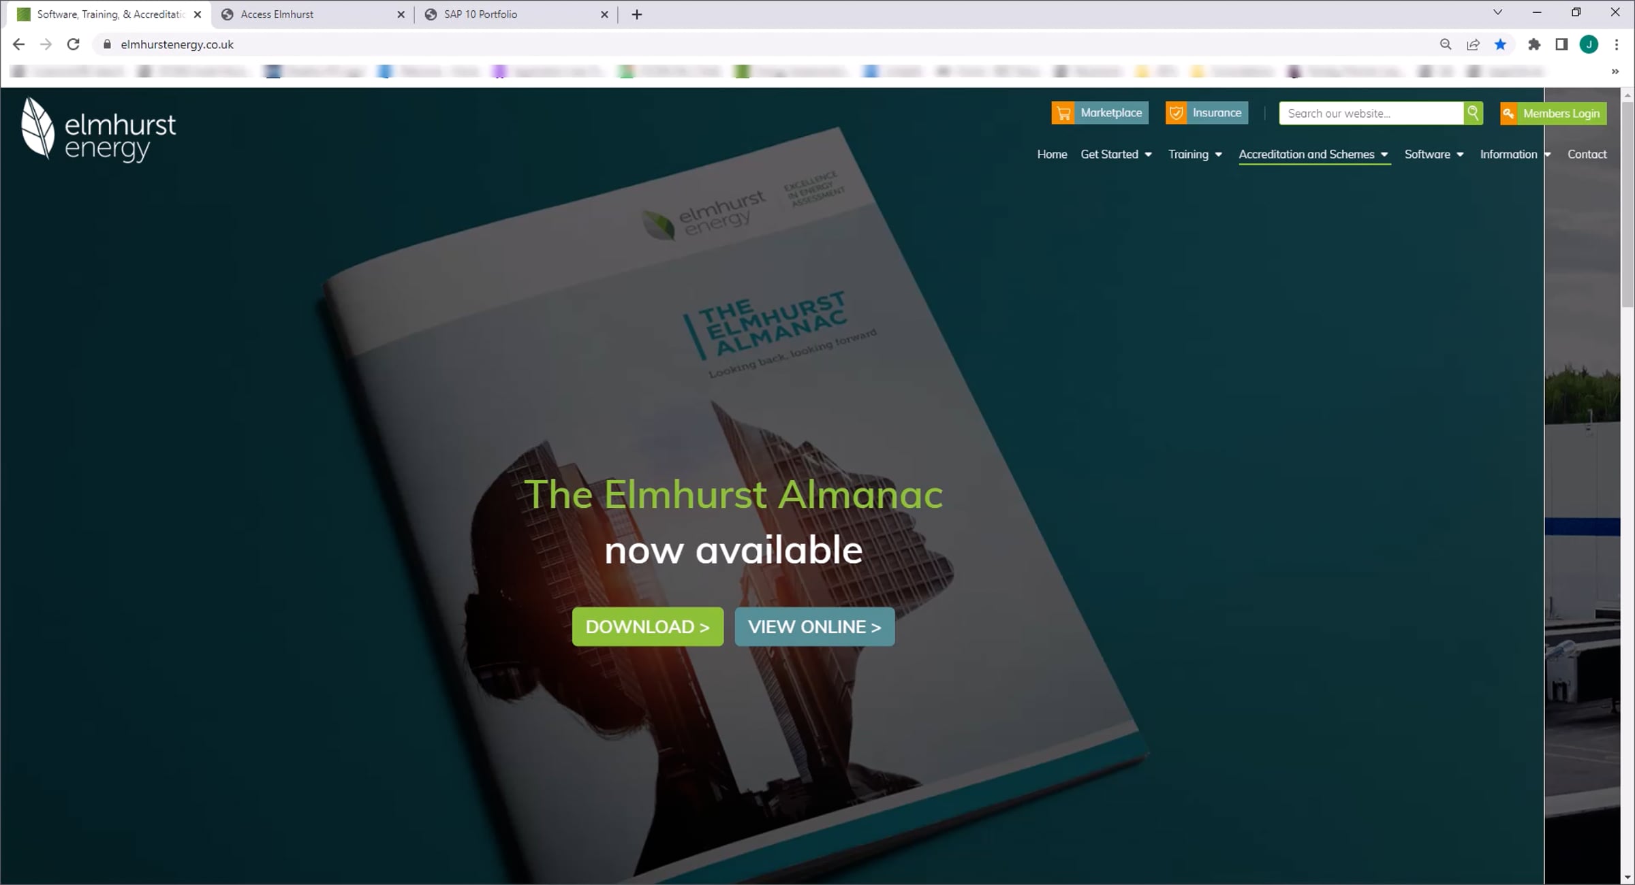Screen dimensions: 1635x885
Task: Open the Chrome extensions puzzle icon
Action: pyautogui.click(x=1533, y=44)
